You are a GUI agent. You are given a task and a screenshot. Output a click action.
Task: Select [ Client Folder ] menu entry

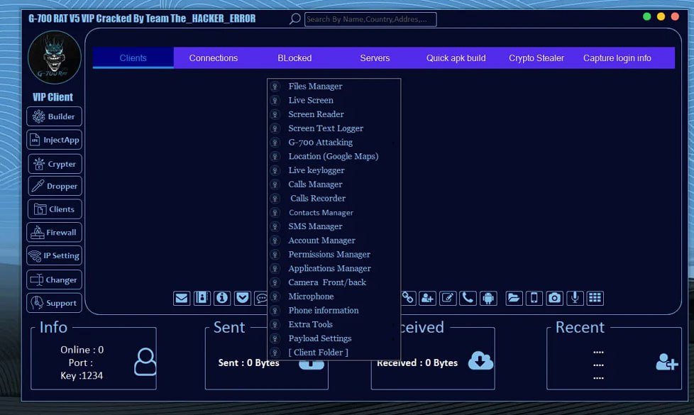point(334,353)
